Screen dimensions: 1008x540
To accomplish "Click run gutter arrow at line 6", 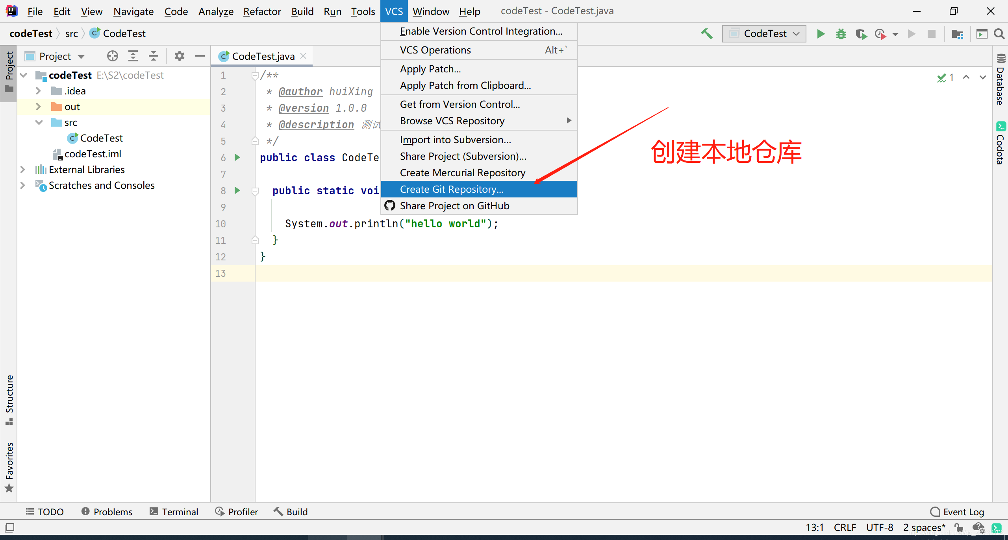I will pyautogui.click(x=237, y=157).
